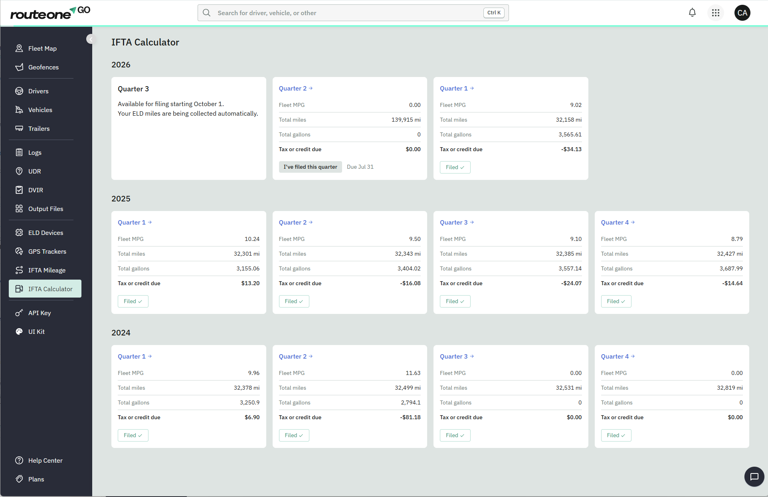Toggle Filed status for 2025 Quarter 4
768x497 pixels.
616,301
